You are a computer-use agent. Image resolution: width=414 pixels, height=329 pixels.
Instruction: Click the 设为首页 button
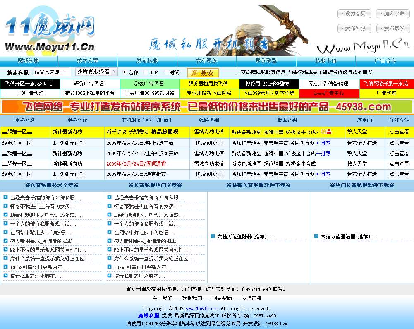[355, 13]
